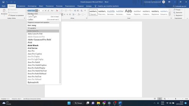The image size is (189, 106).
Task: Click the decrease indent icon
Action: 75,11
